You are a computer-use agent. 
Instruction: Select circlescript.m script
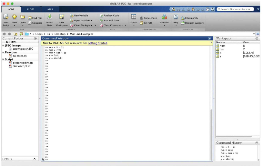point(20,66)
